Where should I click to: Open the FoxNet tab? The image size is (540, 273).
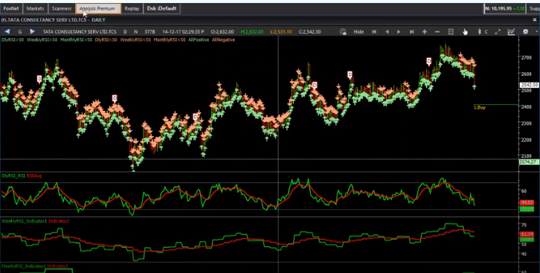click(x=11, y=9)
